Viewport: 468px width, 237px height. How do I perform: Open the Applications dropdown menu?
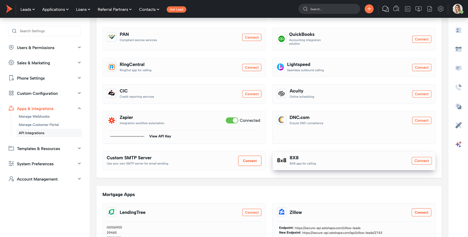[x=55, y=9]
